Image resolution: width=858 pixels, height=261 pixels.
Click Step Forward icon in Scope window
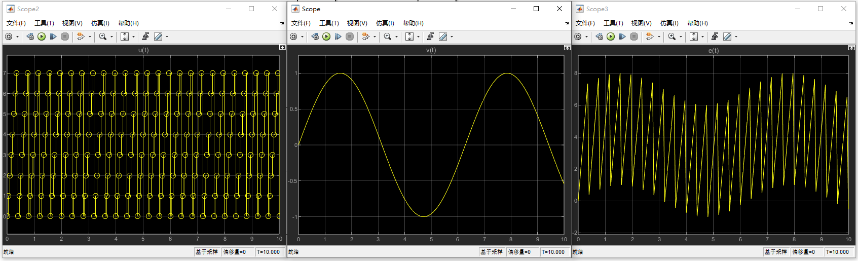point(338,36)
